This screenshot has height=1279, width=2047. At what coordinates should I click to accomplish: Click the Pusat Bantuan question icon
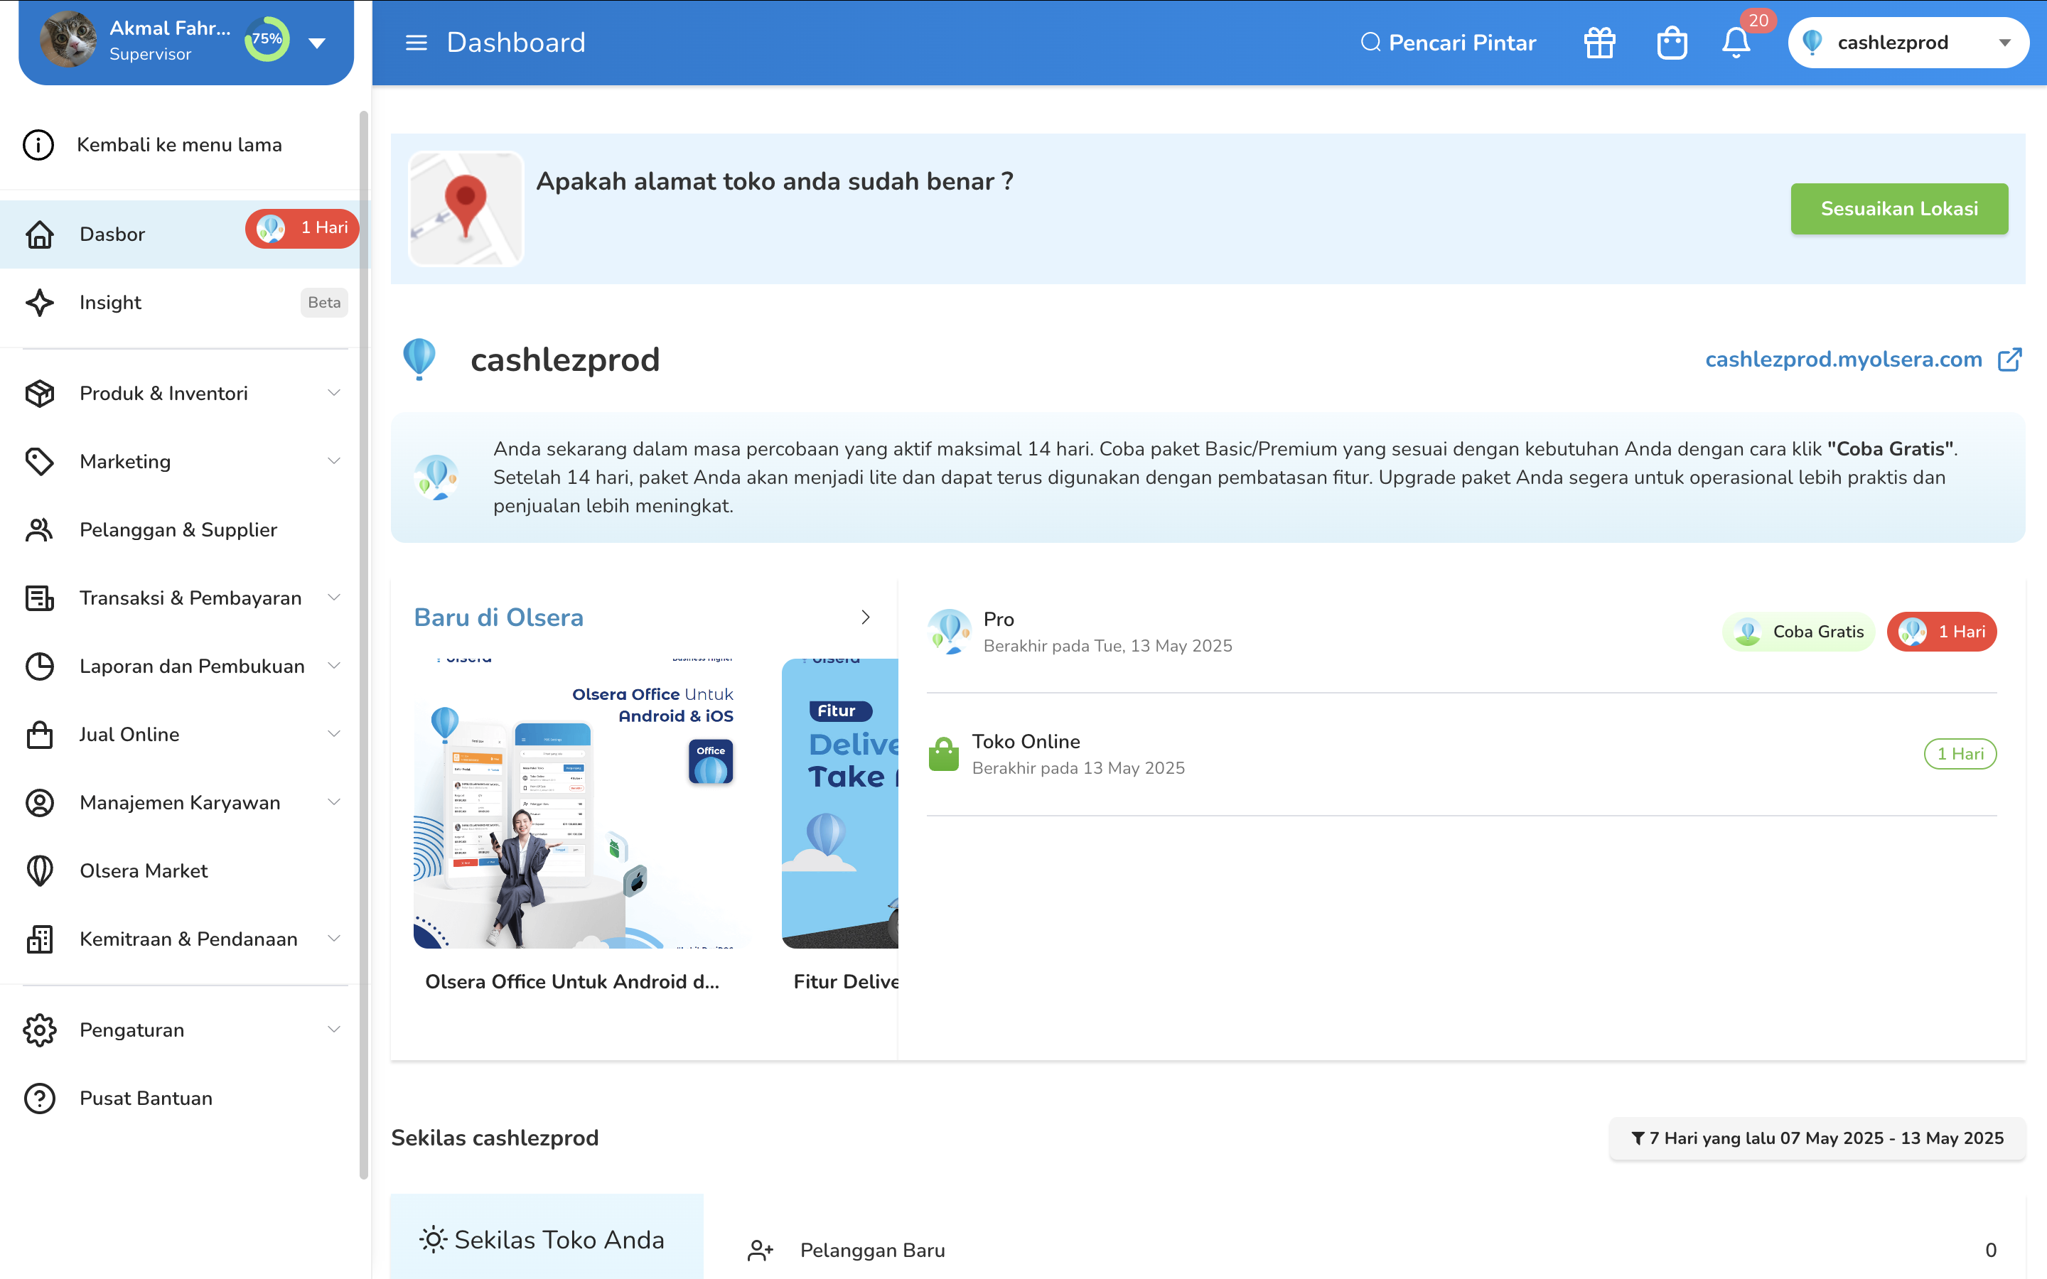(x=40, y=1099)
